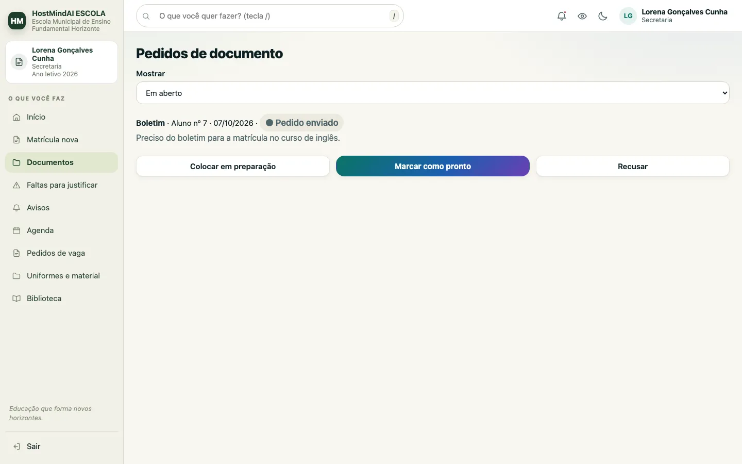Click the Sair logout icon

(x=16, y=446)
